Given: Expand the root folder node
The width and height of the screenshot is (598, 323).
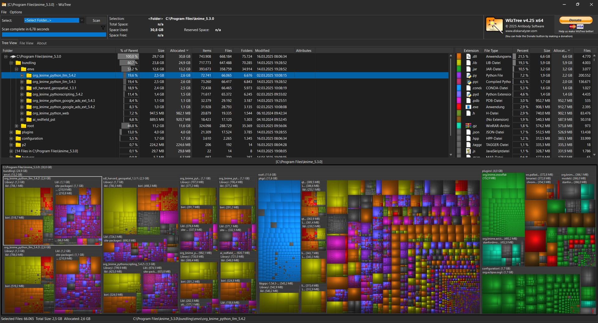Looking at the screenshot, I should coord(17,126).
